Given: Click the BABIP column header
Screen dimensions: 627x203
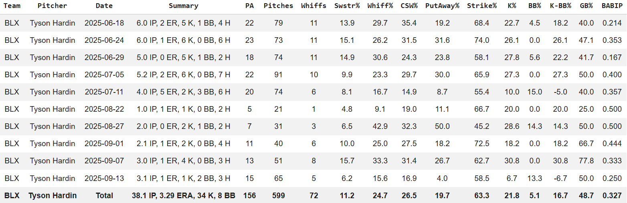Looking at the screenshot, I should click(612, 6).
